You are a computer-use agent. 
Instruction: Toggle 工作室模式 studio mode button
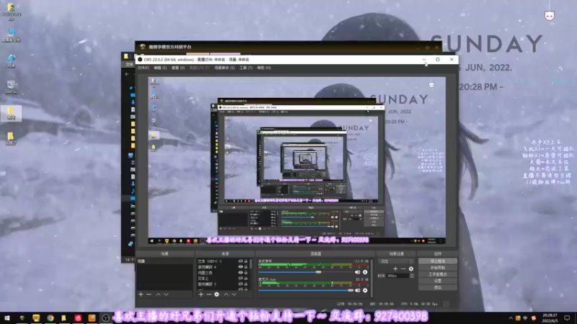point(438,274)
